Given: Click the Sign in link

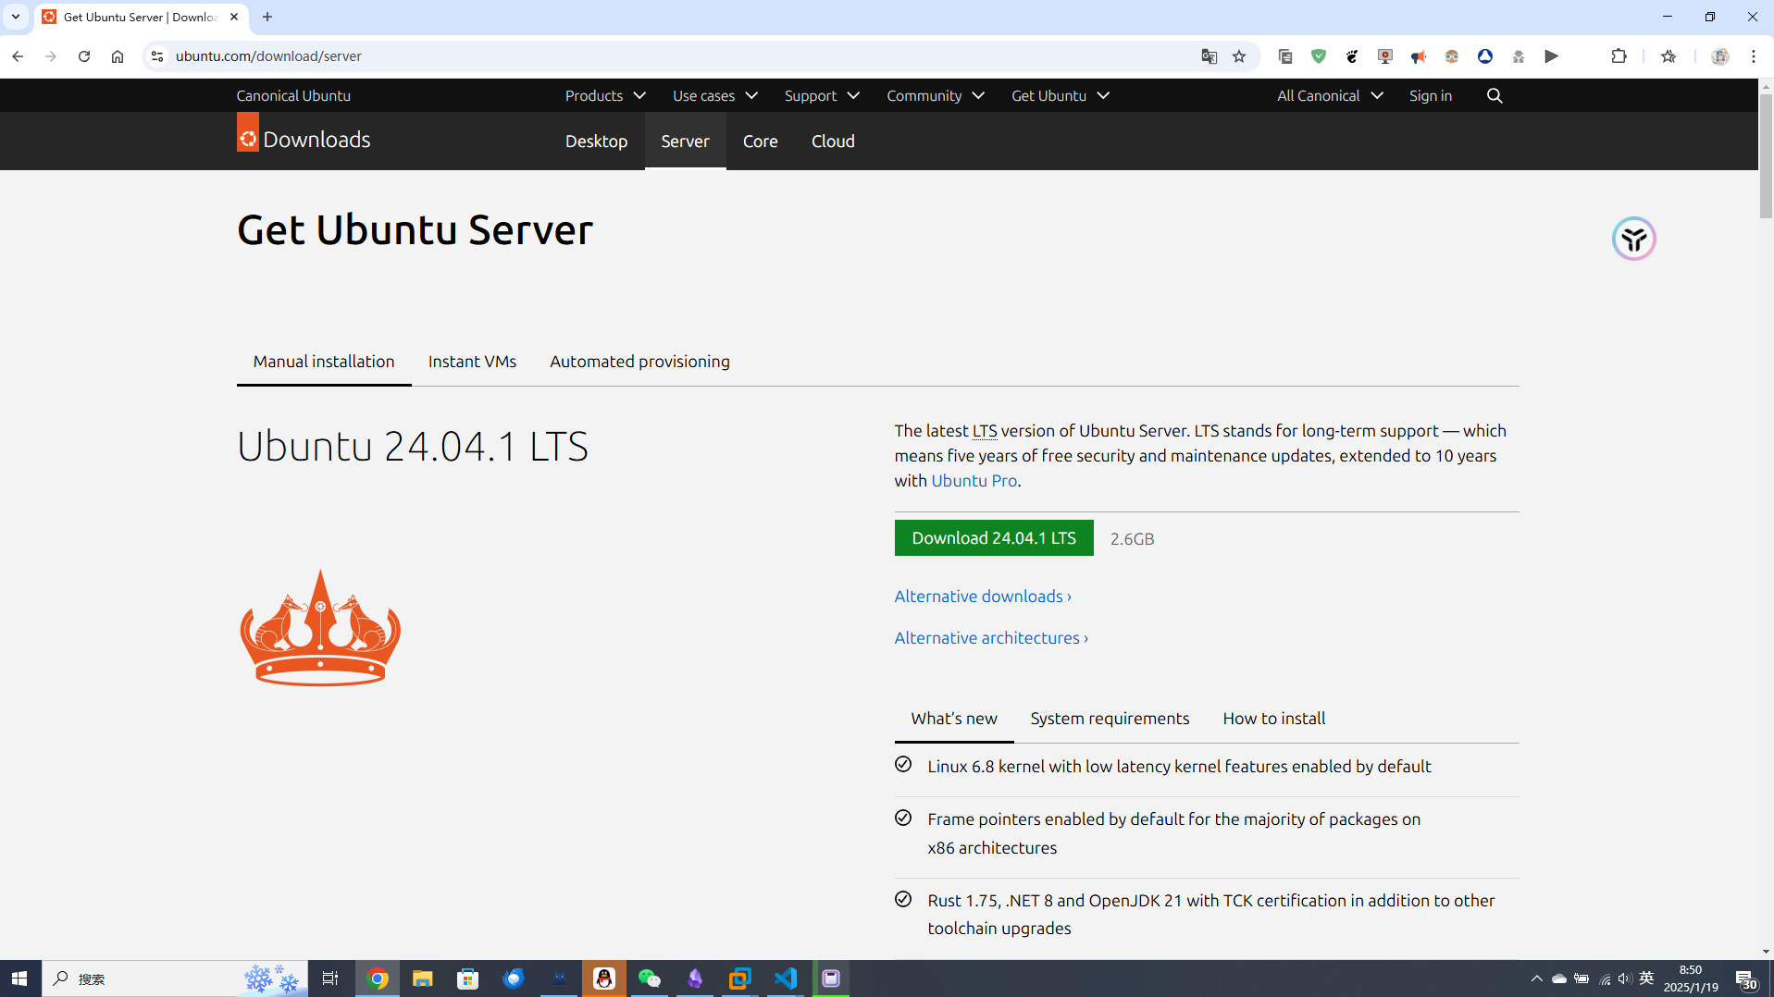Looking at the screenshot, I should point(1430,95).
